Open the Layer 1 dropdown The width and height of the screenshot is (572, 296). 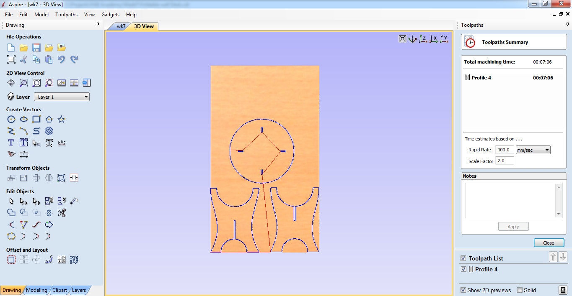pyautogui.click(x=62, y=97)
